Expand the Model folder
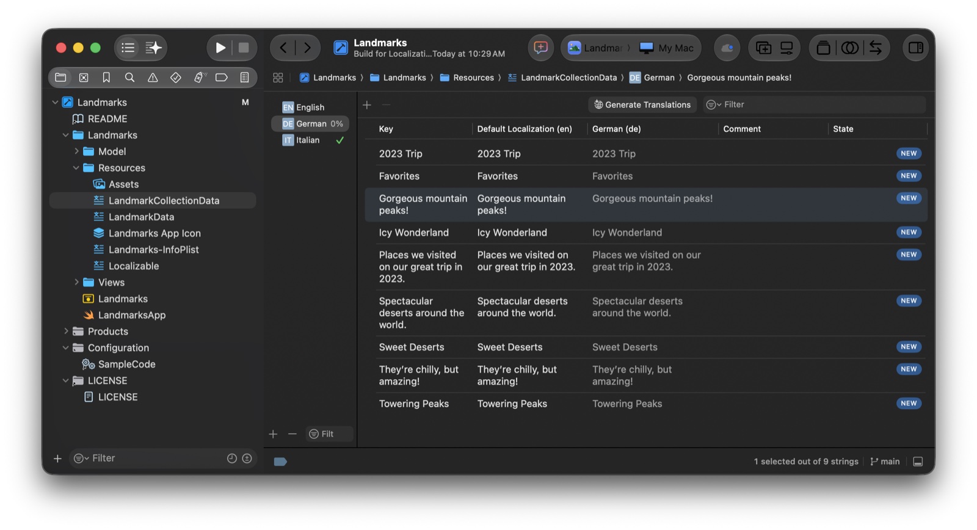Viewport: 977px width, 530px height. coord(76,151)
